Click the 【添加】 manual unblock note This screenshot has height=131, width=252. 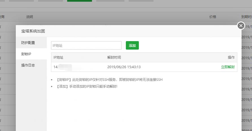86,86
